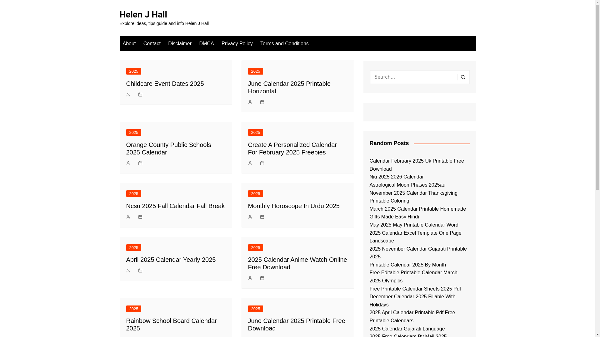The height and width of the screenshot is (337, 600).
Task: Open Free Editable Printable Calendar March link
Action: pyautogui.click(x=413, y=277)
